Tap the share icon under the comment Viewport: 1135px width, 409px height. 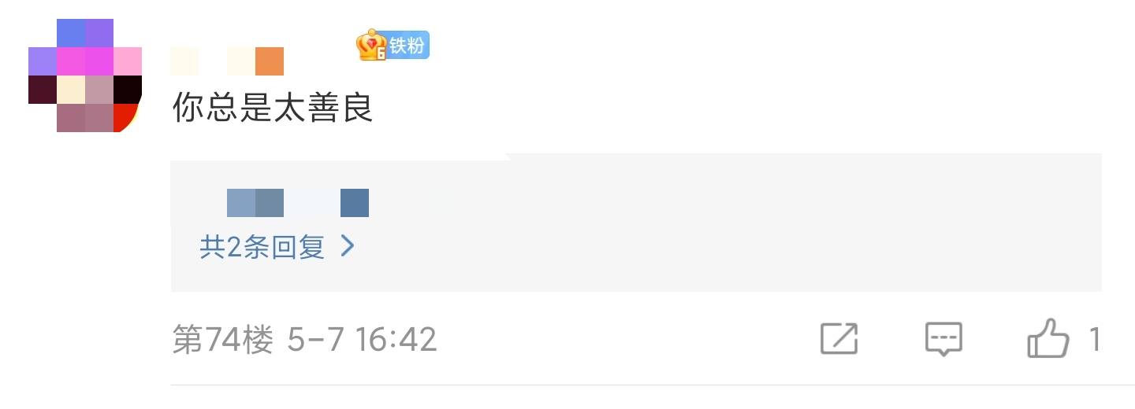(839, 339)
